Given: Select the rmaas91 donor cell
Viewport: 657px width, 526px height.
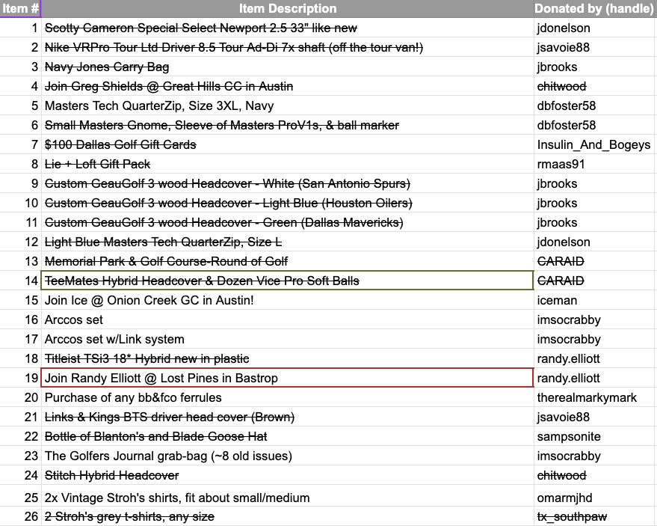Looking at the screenshot, I should point(596,164).
